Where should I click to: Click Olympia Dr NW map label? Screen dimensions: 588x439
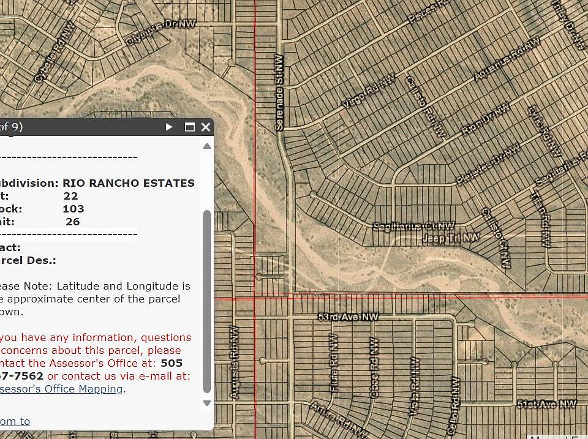point(161,32)
